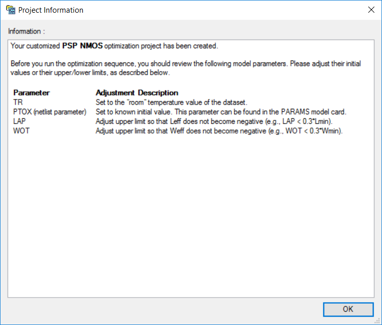Click the TR room temperature description

[x=171, y=102]
